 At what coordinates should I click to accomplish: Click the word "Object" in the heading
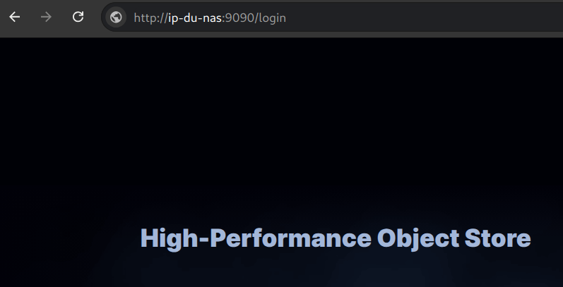(x=418, y=239)
